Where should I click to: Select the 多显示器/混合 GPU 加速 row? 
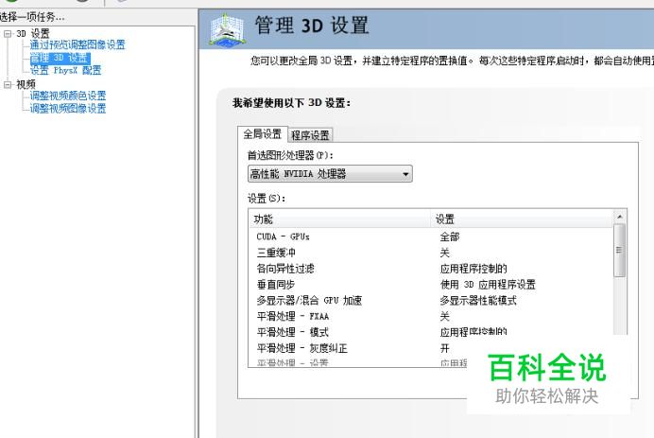[x=431, y=300]
